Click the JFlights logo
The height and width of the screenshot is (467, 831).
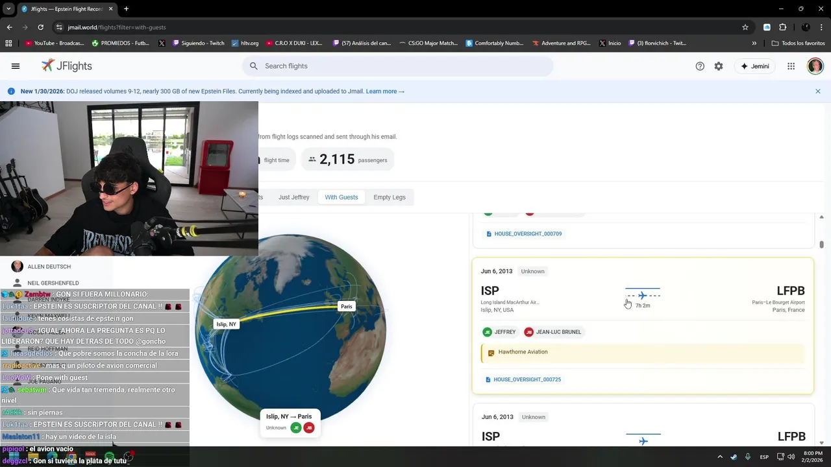click(67, 66)
